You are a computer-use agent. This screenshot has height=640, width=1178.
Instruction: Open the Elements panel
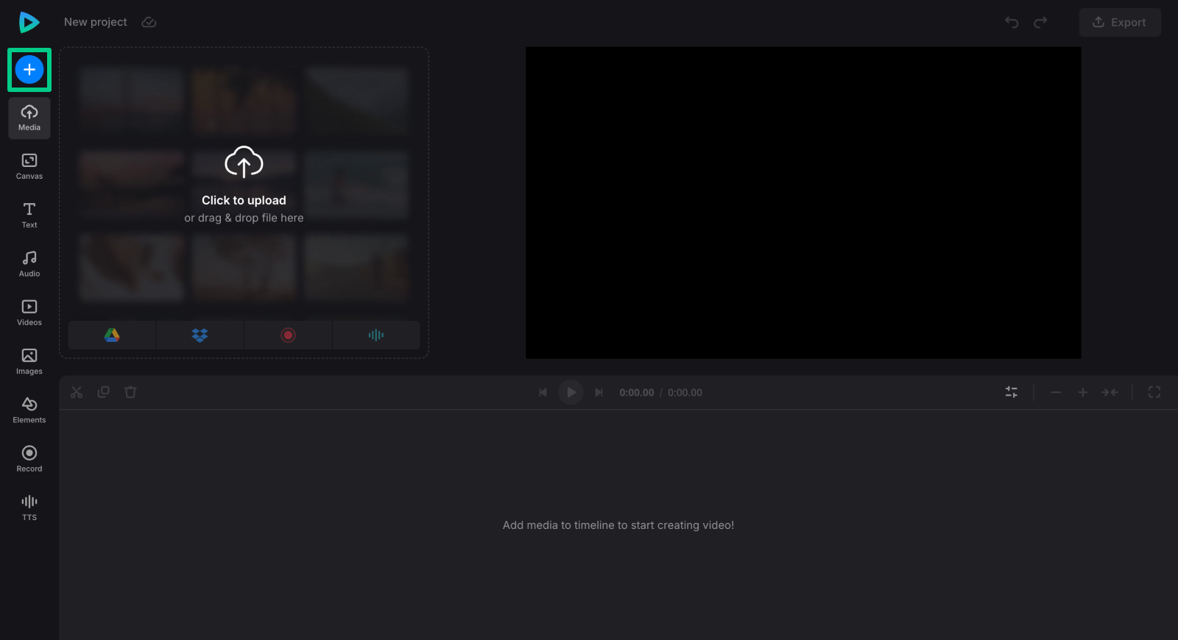click(x=29, y=410)
